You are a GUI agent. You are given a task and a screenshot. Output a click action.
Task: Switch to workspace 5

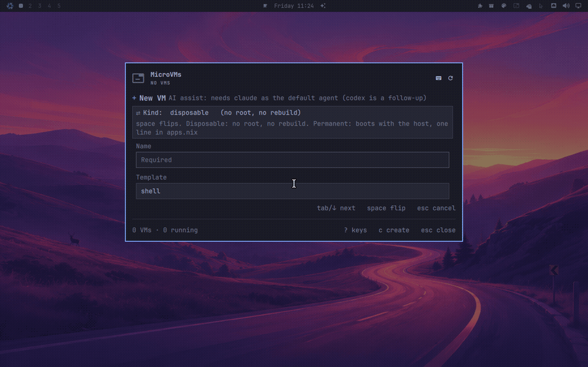(x=59, y=6)
